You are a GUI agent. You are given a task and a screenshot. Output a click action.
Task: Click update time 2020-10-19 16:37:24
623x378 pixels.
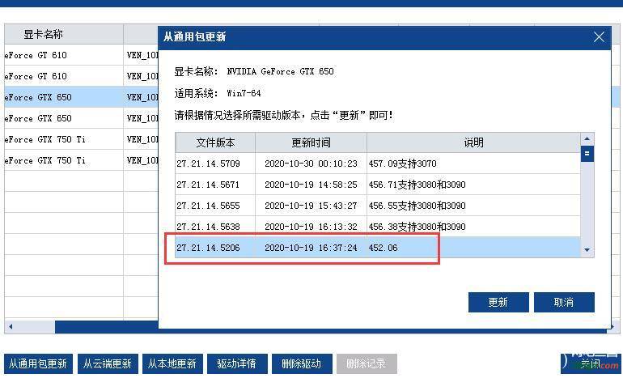pyautogui.click(x=311, y=248)
